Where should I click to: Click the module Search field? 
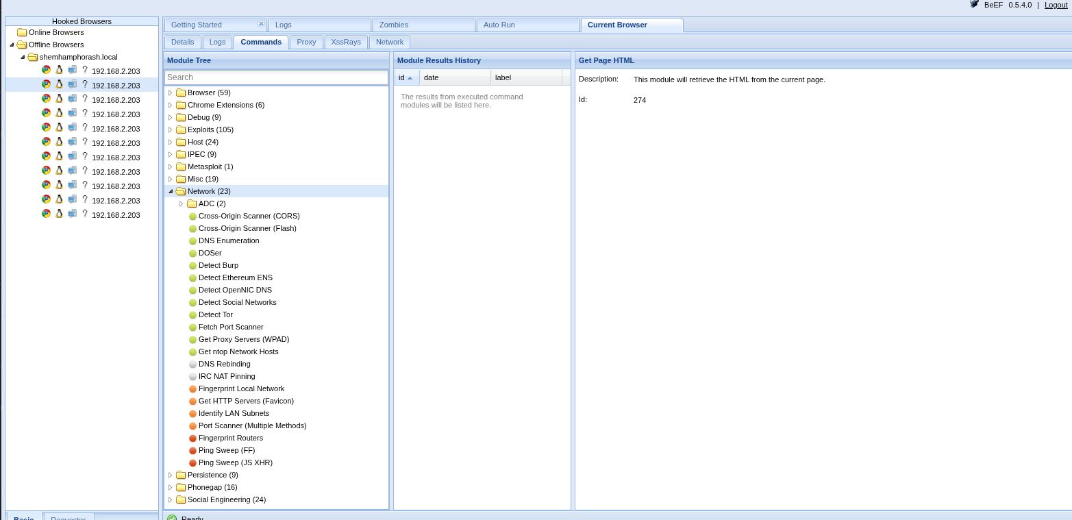click(x=276, y=77)
